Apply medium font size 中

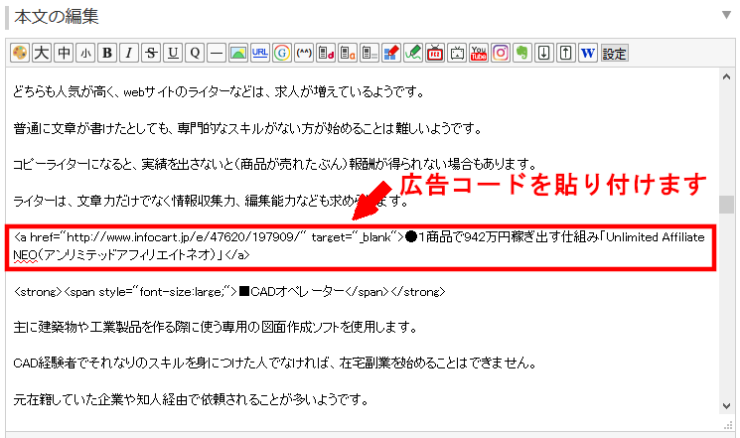tap(64, 53)
